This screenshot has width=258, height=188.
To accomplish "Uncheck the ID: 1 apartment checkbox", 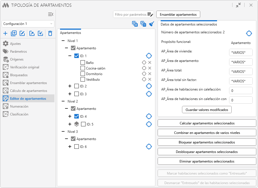I will pyautogui.click(x=77, y=56).
